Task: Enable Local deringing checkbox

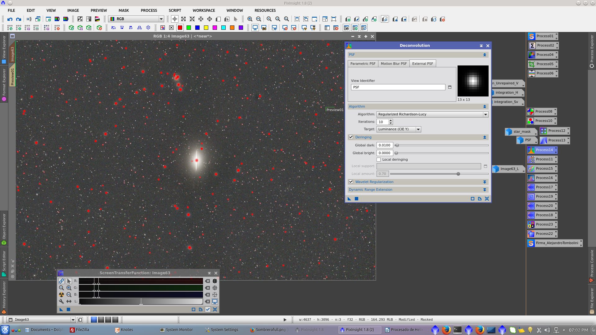Action: click(379, 160)
